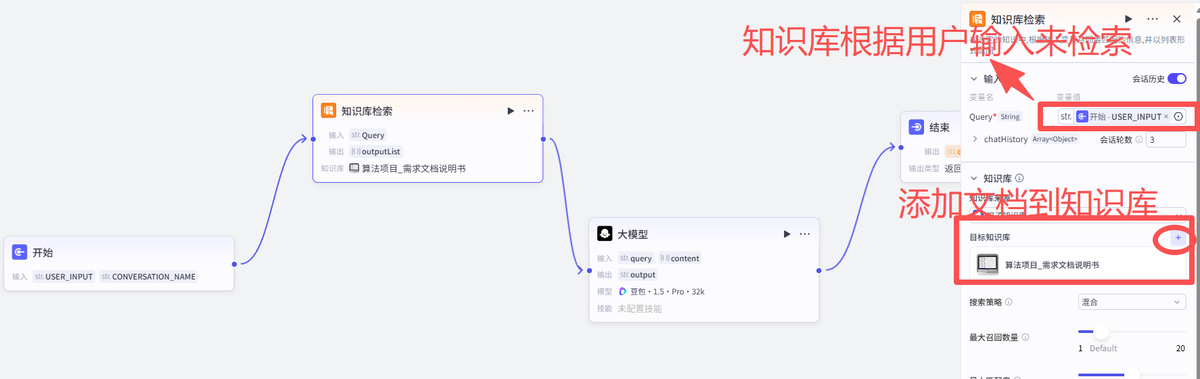
Task: Open the 搜索策略 dropdown showing 混合
Action: (1132, 302)
